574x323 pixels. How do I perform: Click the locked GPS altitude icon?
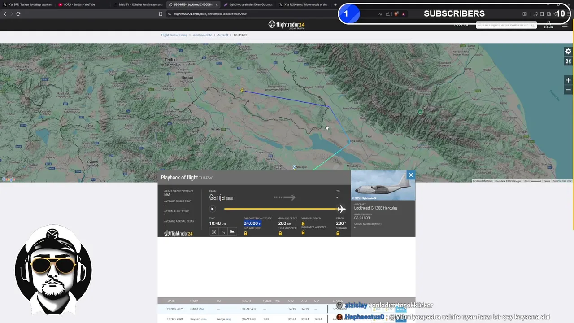(x=246, y=233)
